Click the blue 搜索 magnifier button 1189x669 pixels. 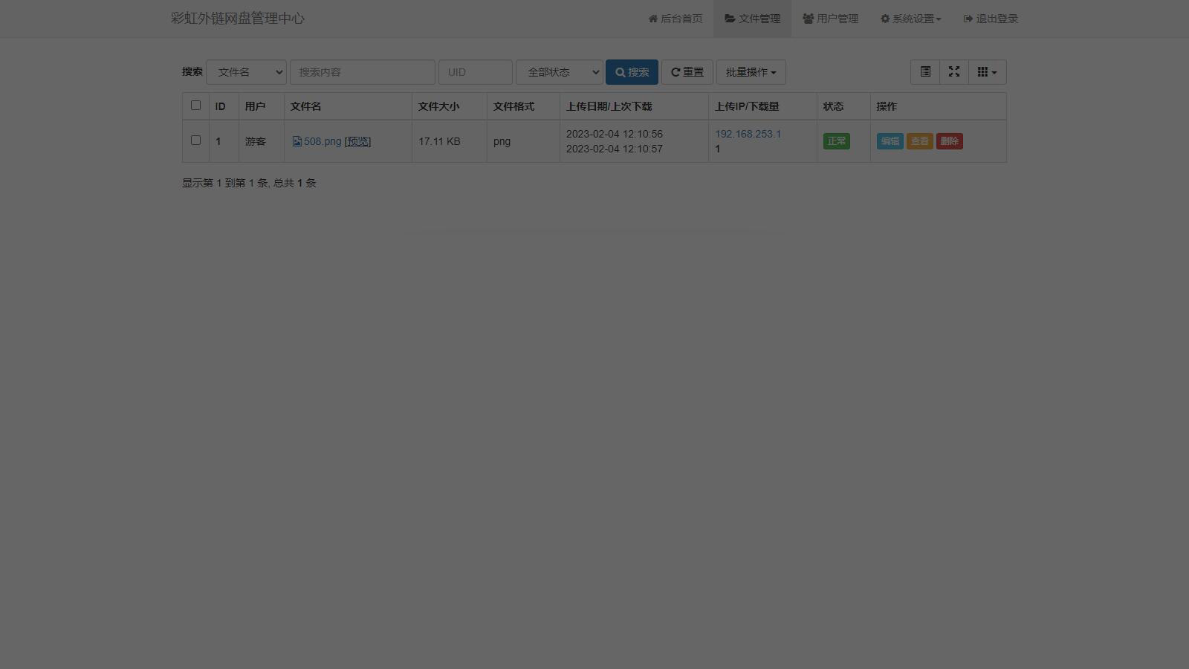click(x=632, y=72)
